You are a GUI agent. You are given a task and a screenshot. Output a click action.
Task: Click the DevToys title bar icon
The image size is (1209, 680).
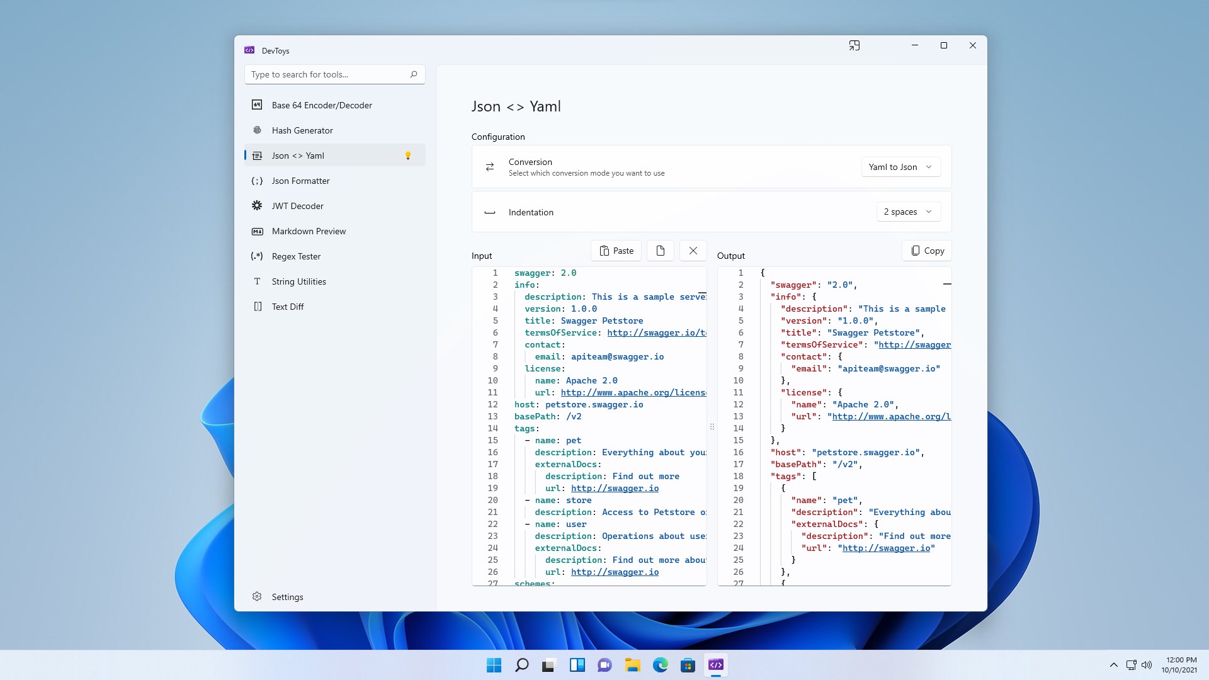pos(249,50)
